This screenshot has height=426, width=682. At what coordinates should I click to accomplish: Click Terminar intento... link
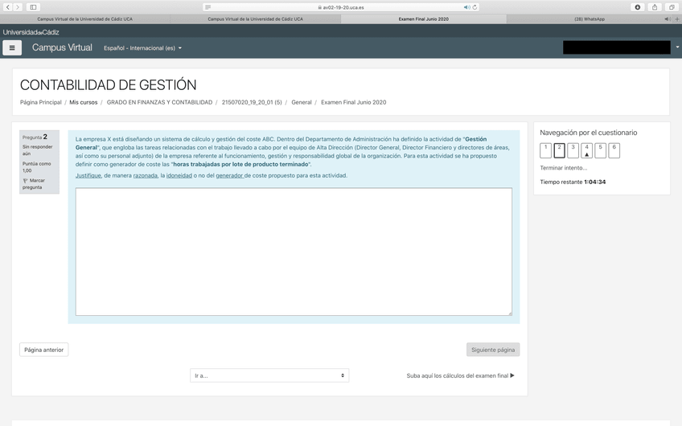(x=563, y=168)
